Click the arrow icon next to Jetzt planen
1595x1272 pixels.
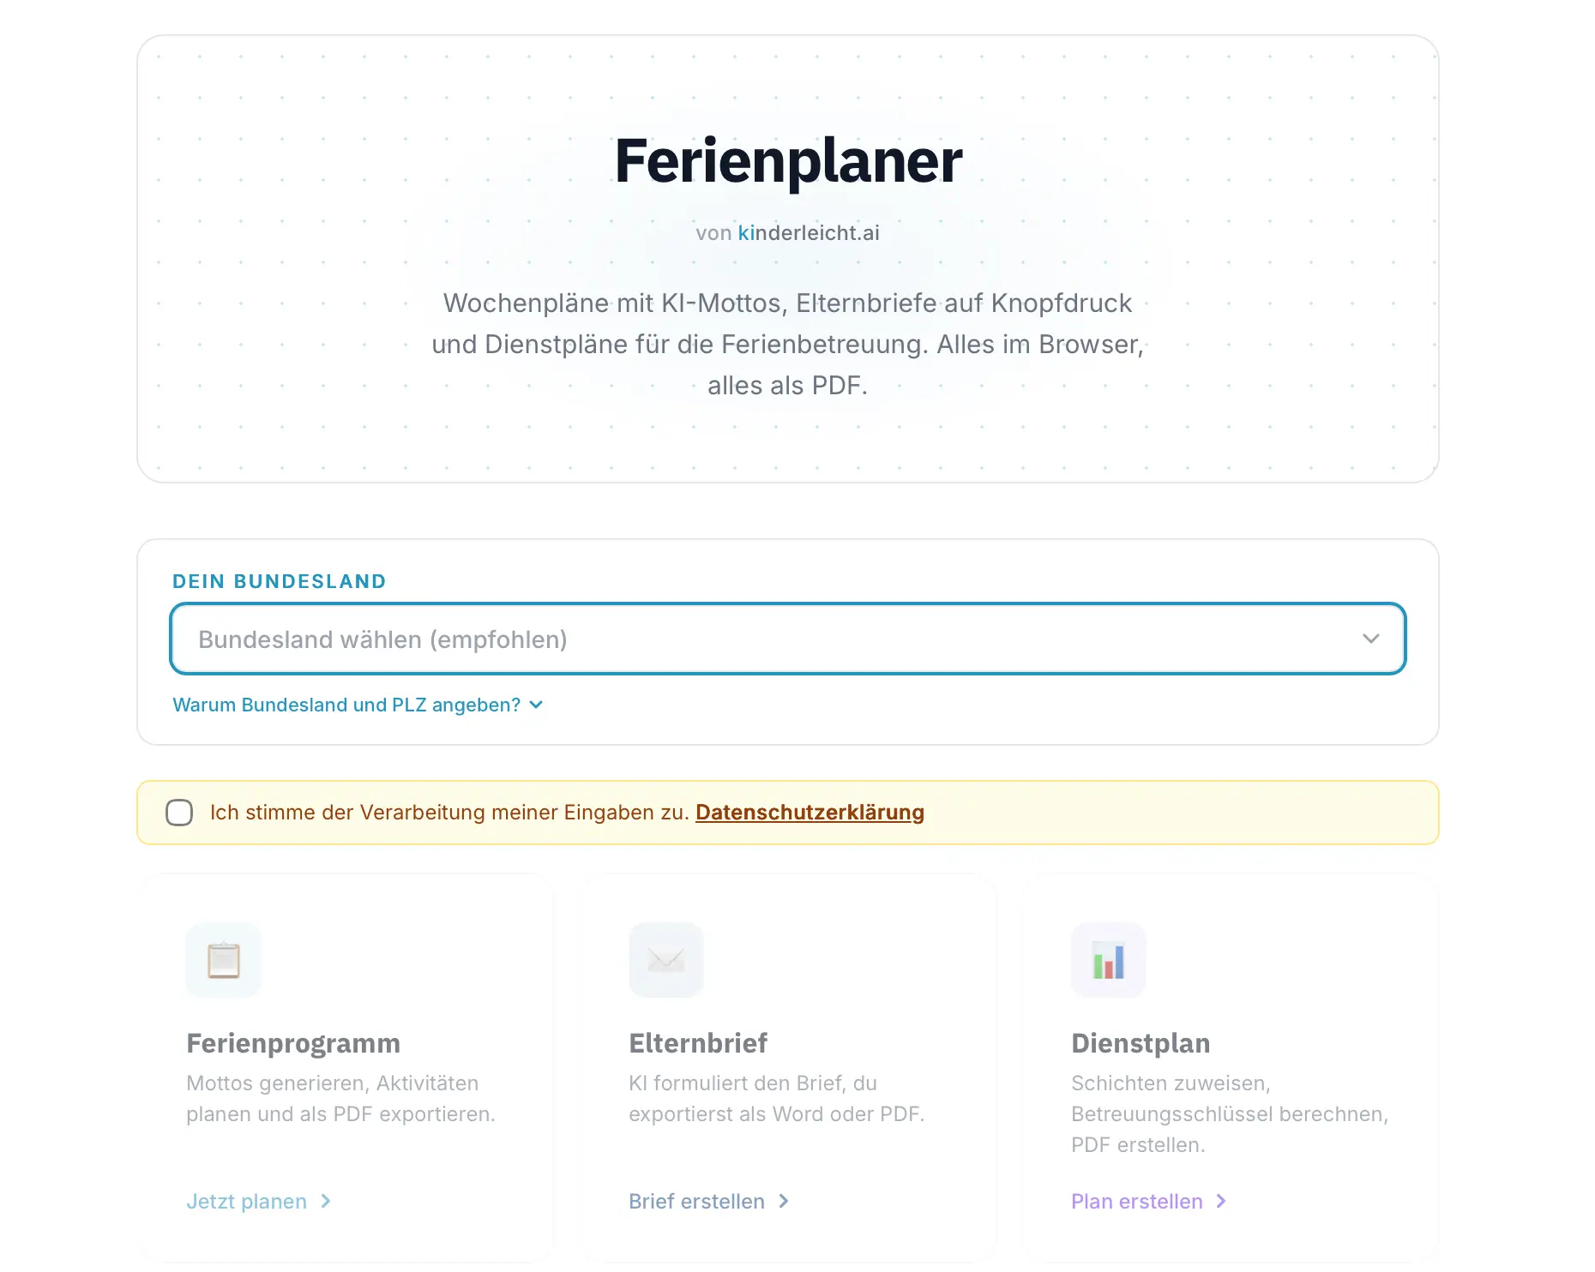coord(325,1202)
